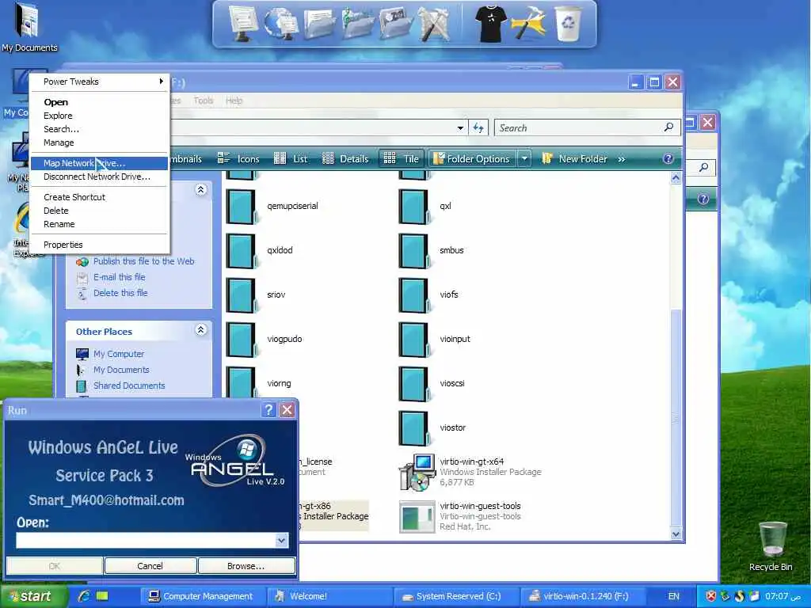Open the Recycle Bin desktop icon
This screenshot has width=811, height=608.
point(771,546)
